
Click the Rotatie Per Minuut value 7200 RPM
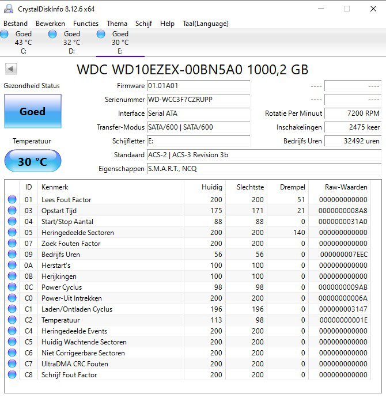point(353,113)
